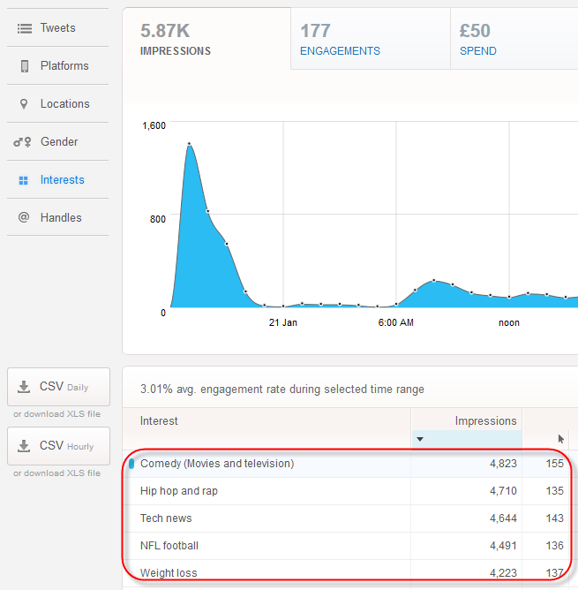This screenshot has width=578, height=590.
Task: Click the Tweets list icon in sidebar
Action: click(24, 28)
